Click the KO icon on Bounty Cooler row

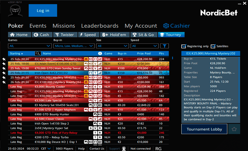(91, 87)
